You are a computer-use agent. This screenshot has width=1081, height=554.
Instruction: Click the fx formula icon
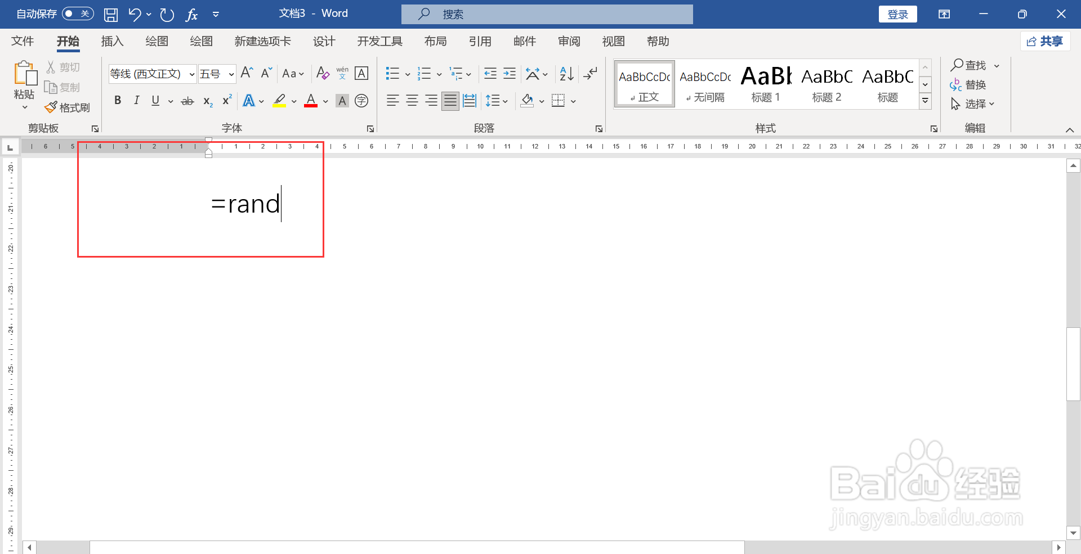pos(191,15)
